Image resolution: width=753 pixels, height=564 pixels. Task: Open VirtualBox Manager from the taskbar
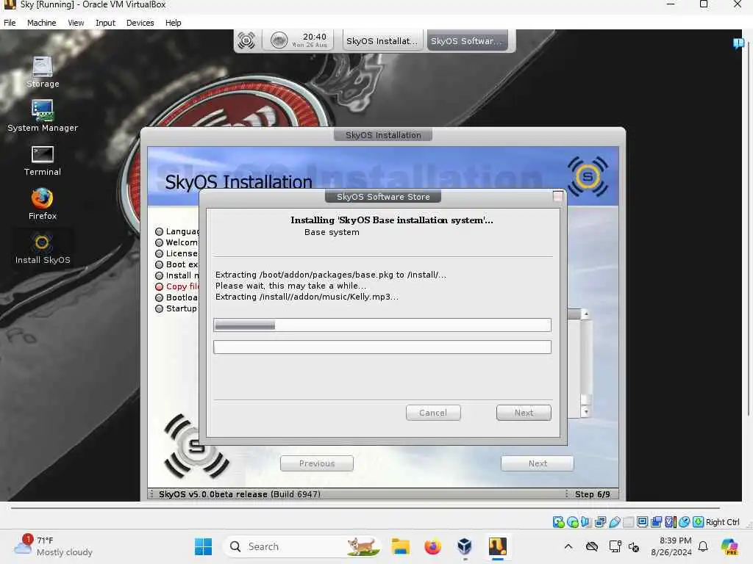[465, 546]
